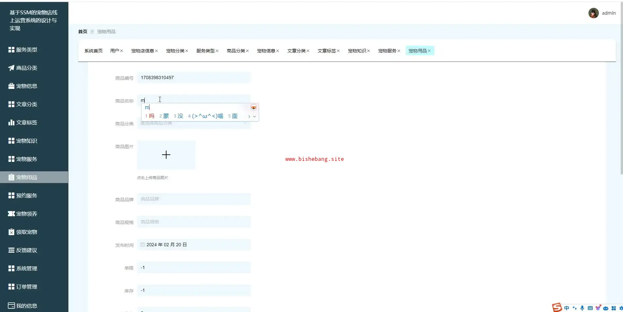Screen dimensions: 623x312
Task: Open the IME skin shirt icon
Action: tap(598, 308)
